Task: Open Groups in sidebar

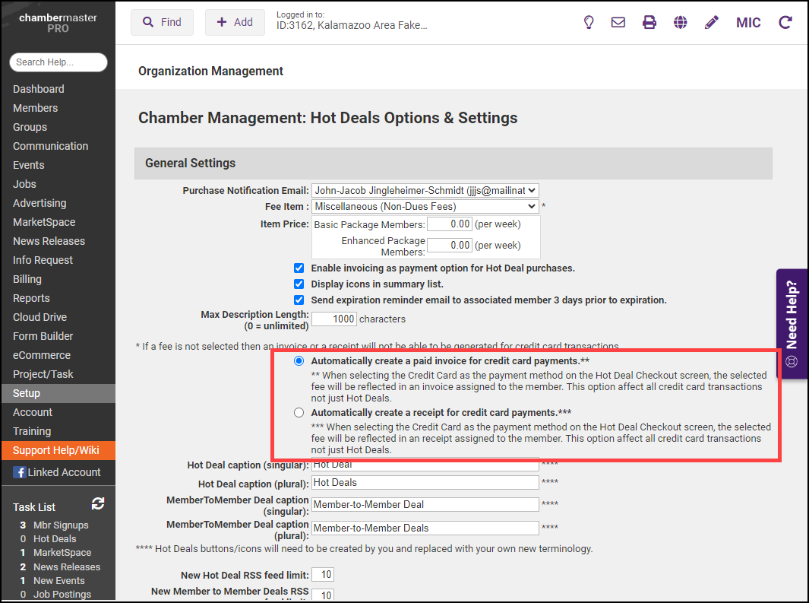Action: click(30, 127)
